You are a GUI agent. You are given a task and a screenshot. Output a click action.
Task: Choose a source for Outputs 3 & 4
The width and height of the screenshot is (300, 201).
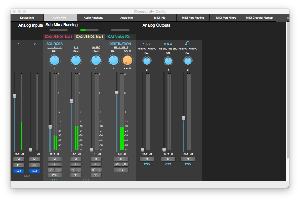168,49
